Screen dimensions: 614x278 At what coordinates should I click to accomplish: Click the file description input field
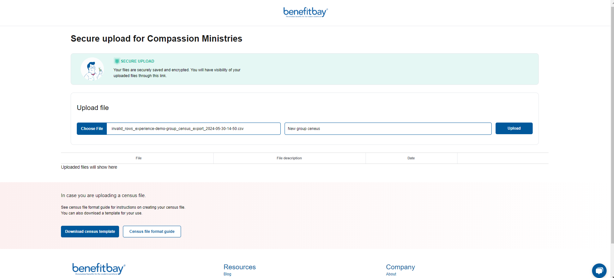tap(388, 128)
